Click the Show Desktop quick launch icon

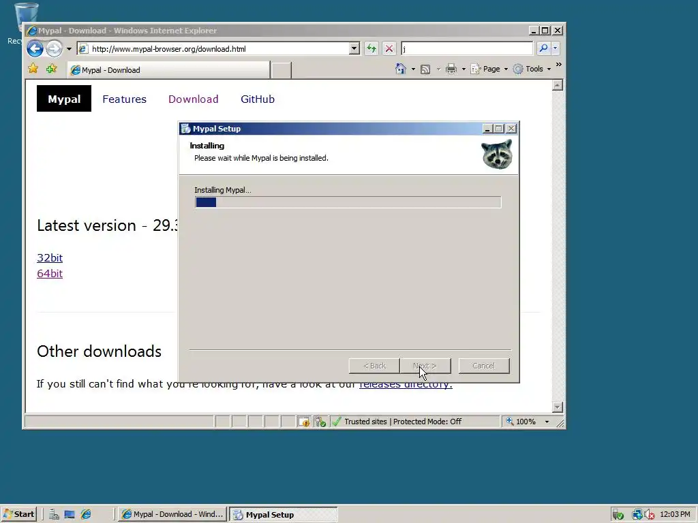70,515
